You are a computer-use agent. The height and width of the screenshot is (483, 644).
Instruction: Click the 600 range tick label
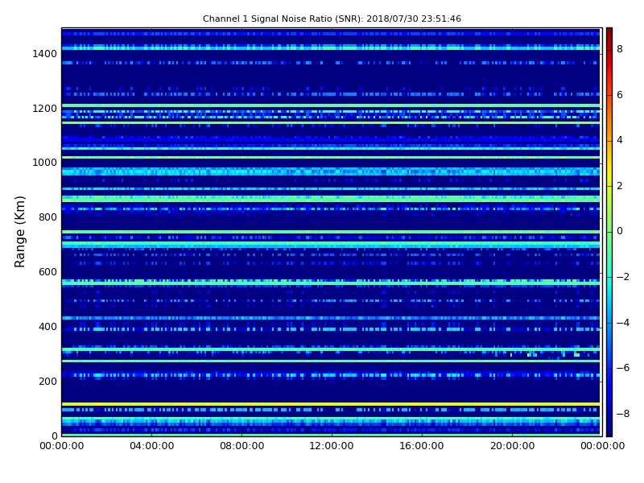pos(47,272)
